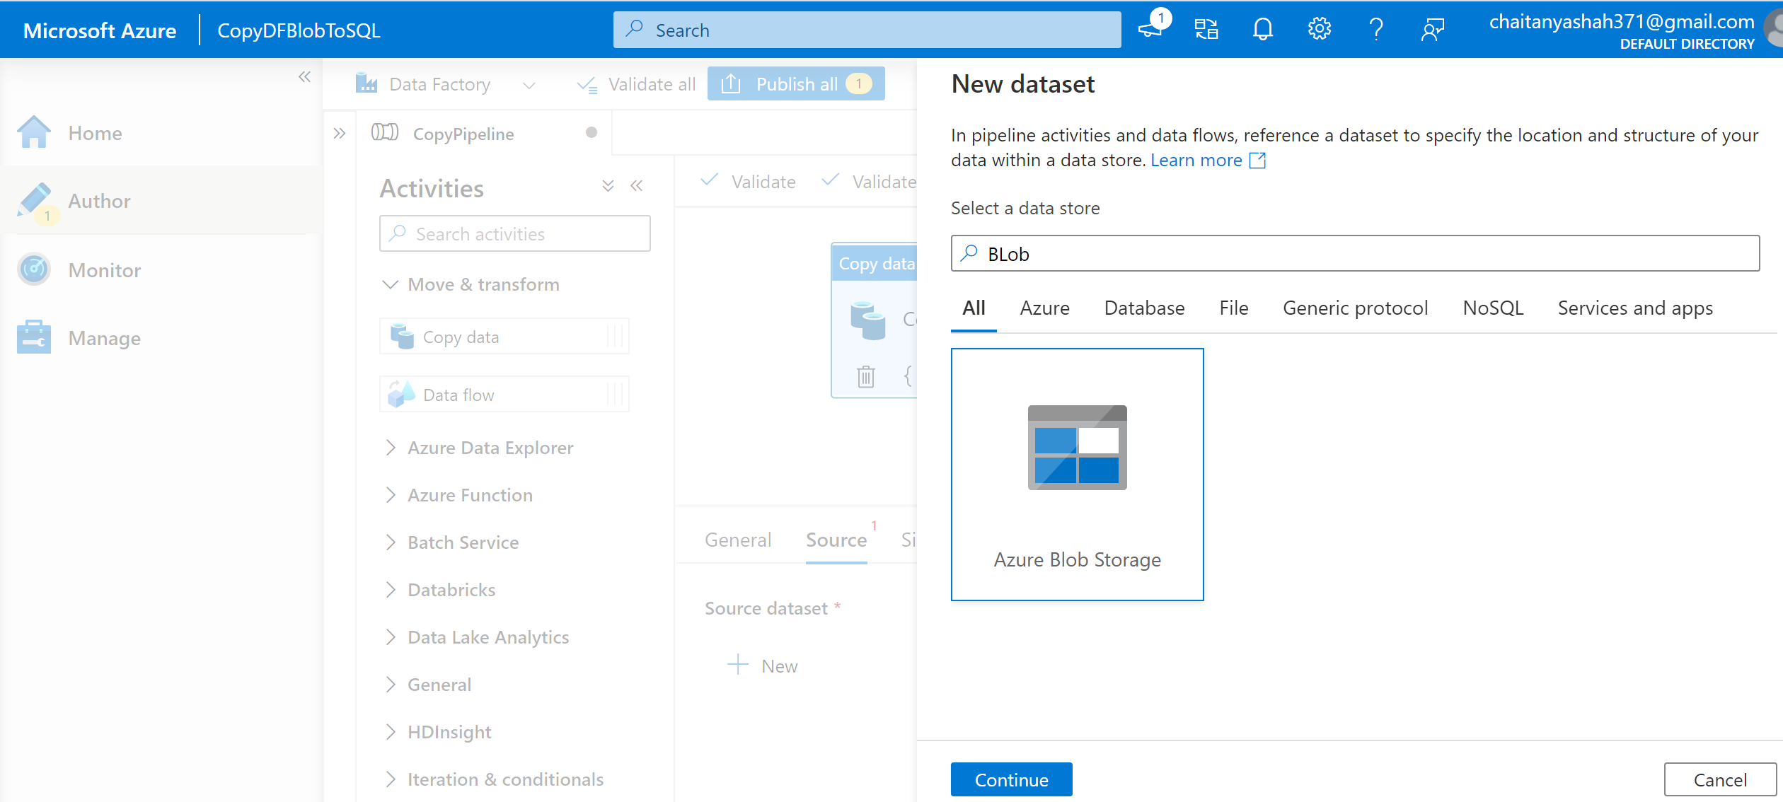Select the All data store tab
This screenshot has width=1783, height=802.
point(974,308)
